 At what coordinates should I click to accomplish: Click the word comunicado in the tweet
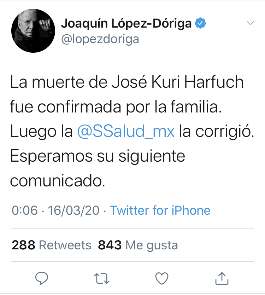coord(58,181)
